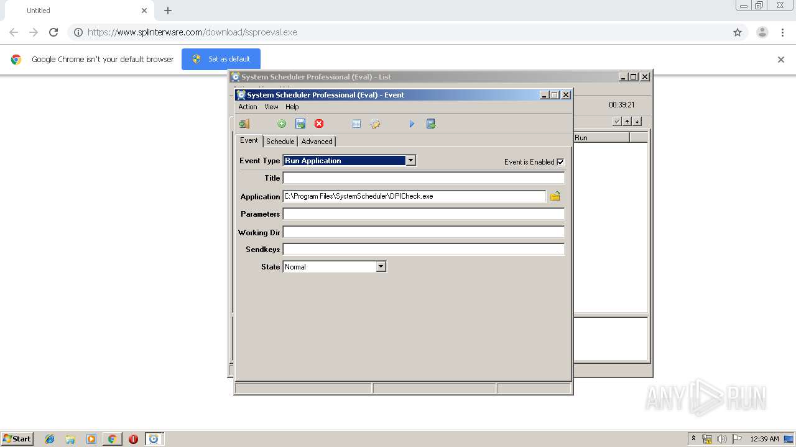This screenshot has width=796, height=447.
Task: Click the Application path field
Action: point(414,196)
